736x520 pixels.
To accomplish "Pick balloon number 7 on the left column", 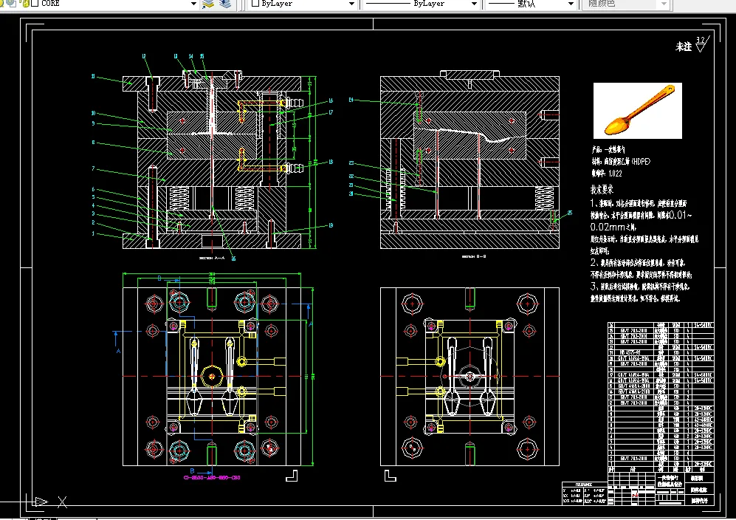I will (x=93, y=168).
